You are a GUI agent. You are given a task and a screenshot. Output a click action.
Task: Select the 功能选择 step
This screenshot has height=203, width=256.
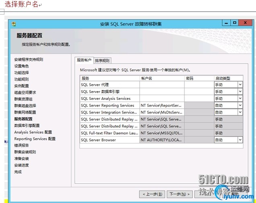21,72
